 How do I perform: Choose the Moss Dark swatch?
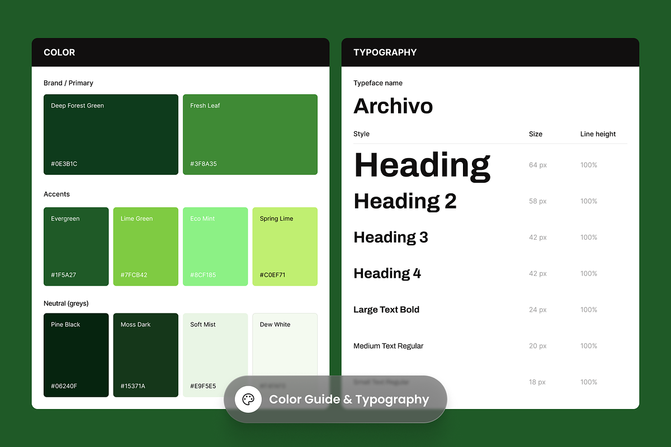[x=146, y=355]
